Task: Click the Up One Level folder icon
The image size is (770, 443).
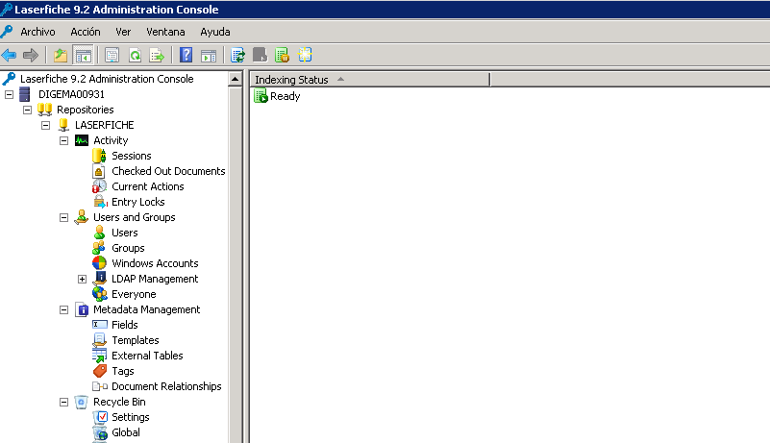Action: [x=61, y=55]
